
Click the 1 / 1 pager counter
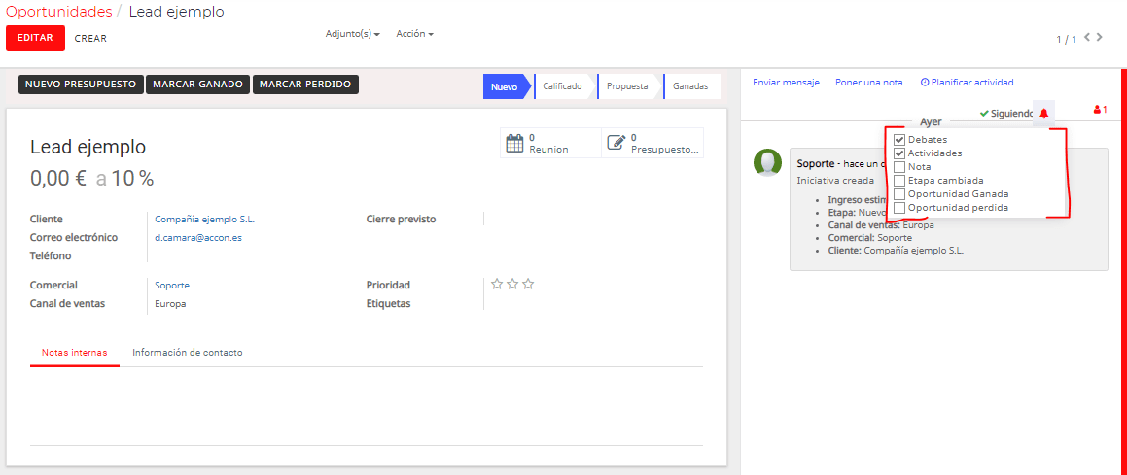(1066, 40)
